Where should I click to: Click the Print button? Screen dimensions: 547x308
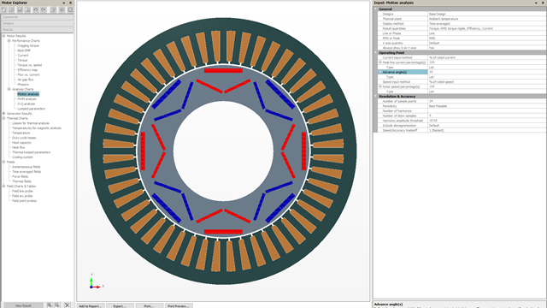pos(149,306)
